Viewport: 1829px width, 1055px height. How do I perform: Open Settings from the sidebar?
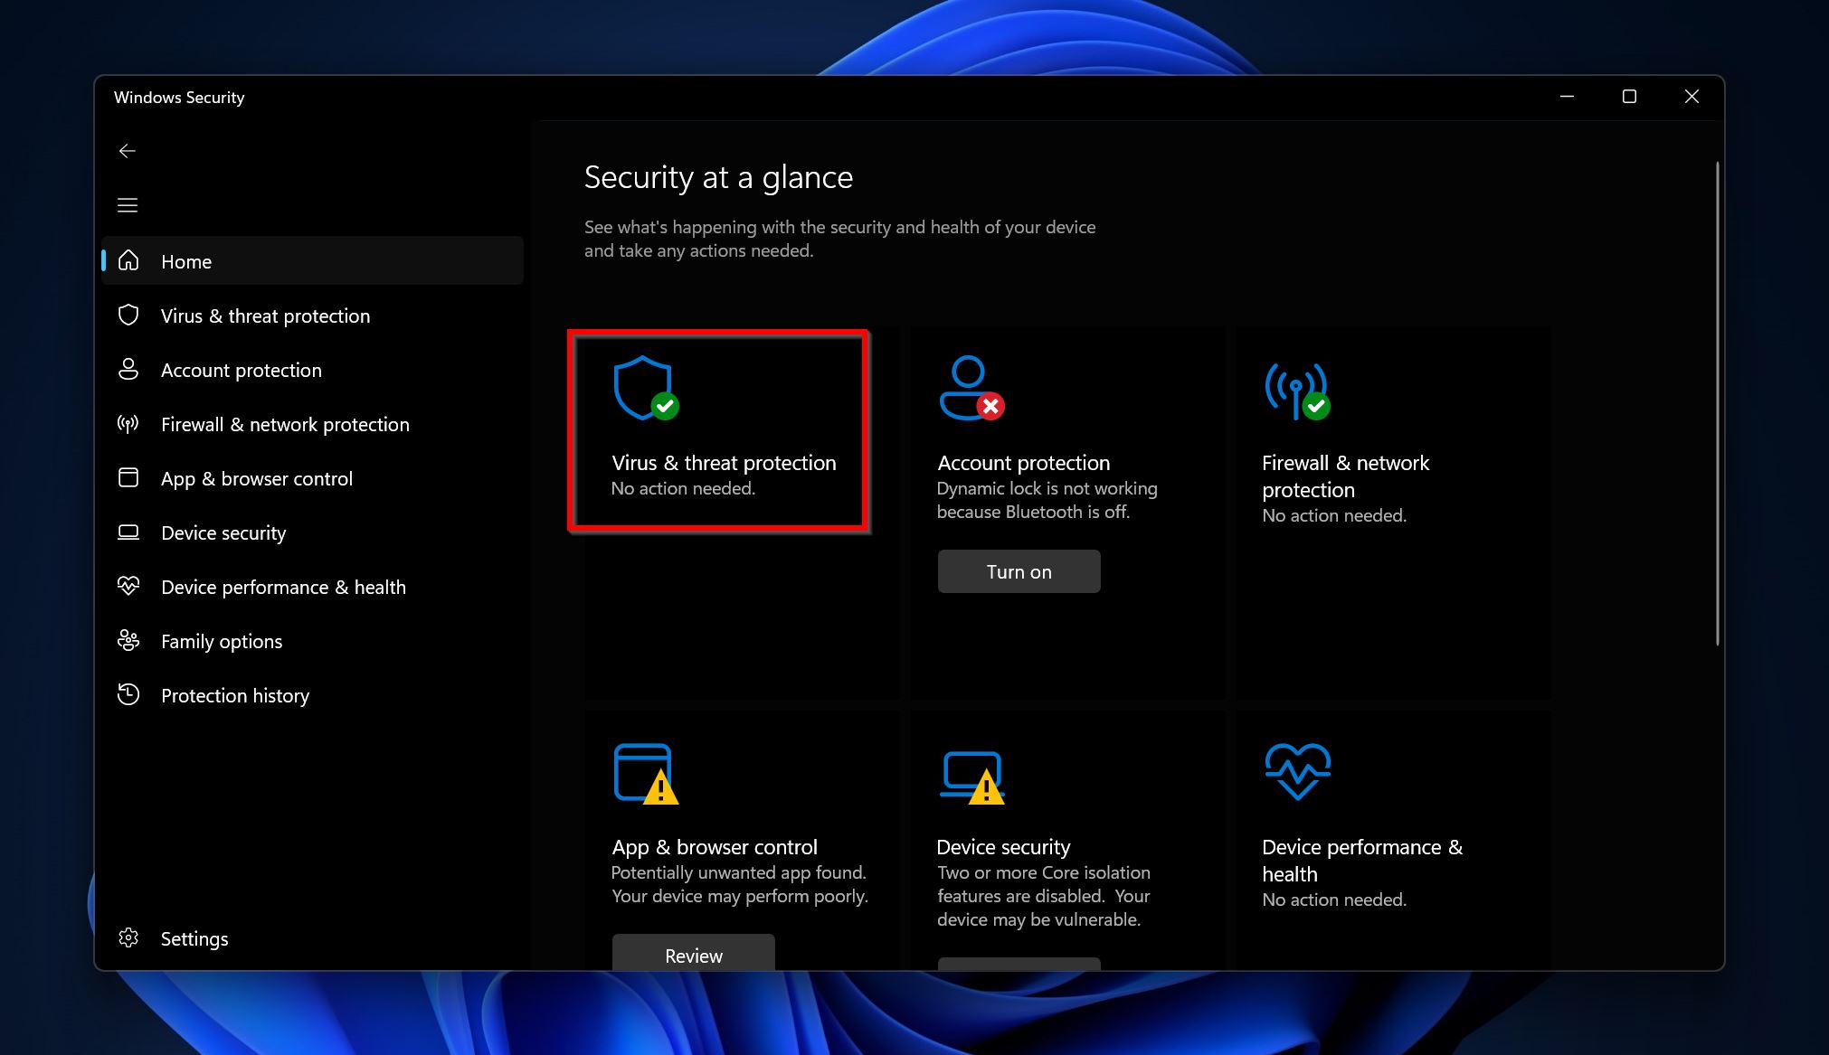[x=194, y=938]
